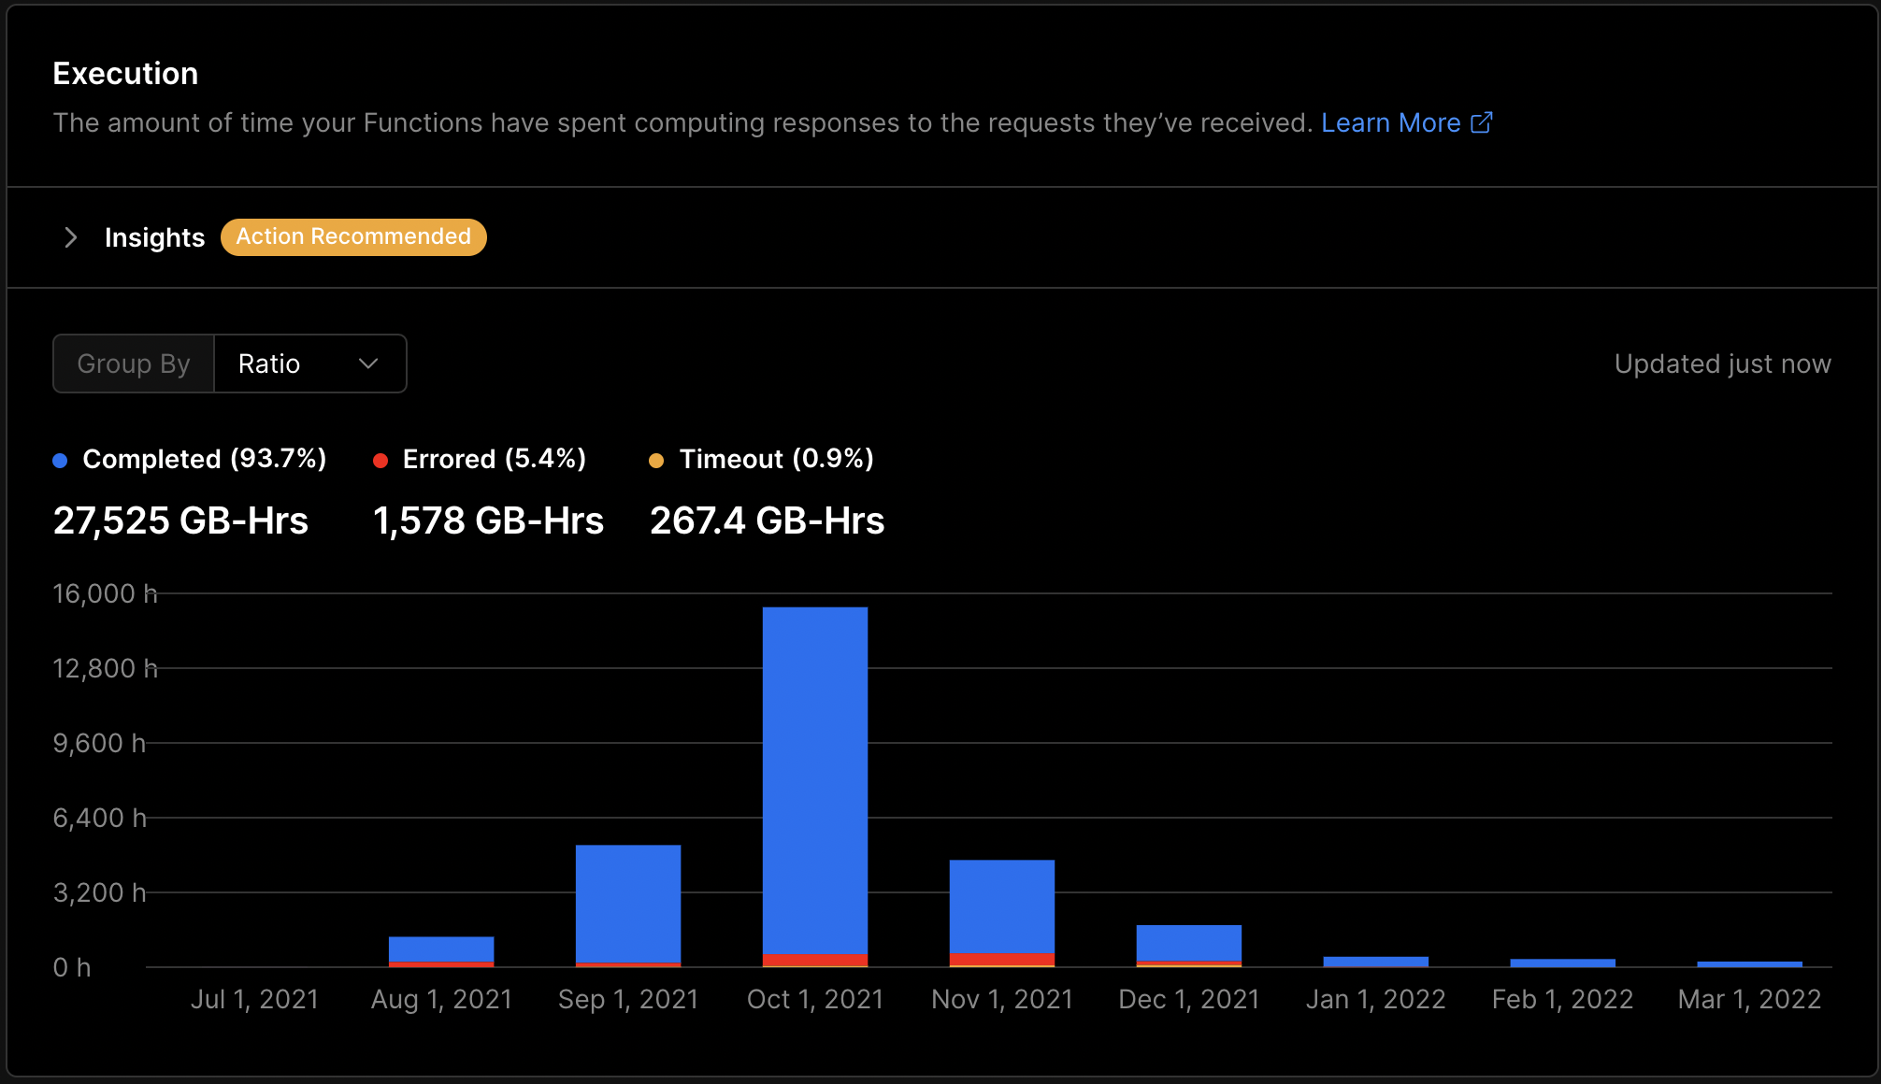Screen dimensions: 1881x1084
Task: Click the dropdown arrow next to Ratio
Action: (x=368, y=364)
